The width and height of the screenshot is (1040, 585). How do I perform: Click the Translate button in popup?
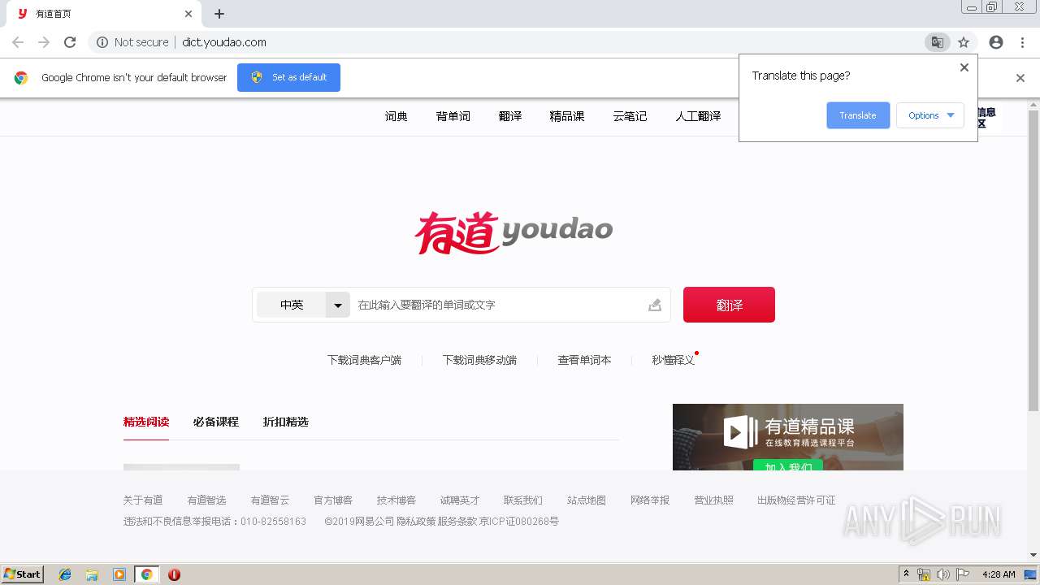pyautogui.click(x=858, y=115)
